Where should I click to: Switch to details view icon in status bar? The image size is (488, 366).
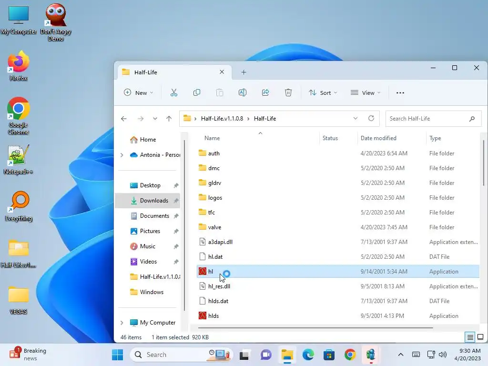[470, 337]
